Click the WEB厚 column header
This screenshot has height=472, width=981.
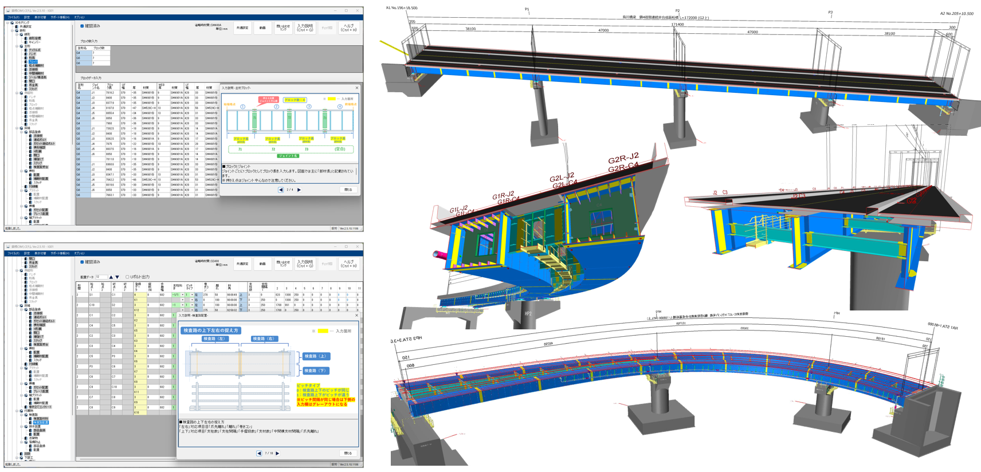click(x=162, y=87)
